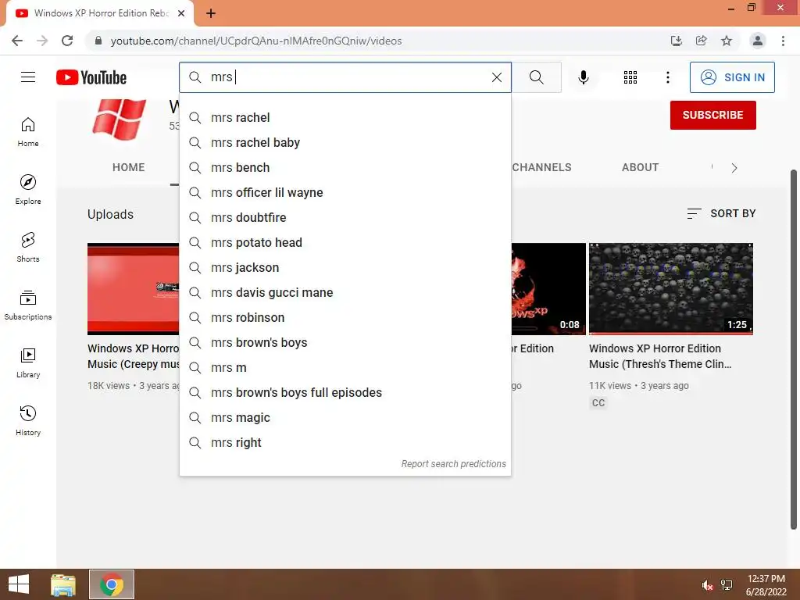
Task: Open a new browser tab
Action: [211, 13]
